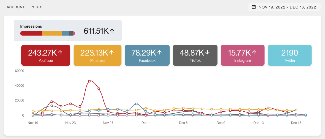The image size is (325, 139).
Task: Click the up arrow on the YouTube card
Action: 60,53
